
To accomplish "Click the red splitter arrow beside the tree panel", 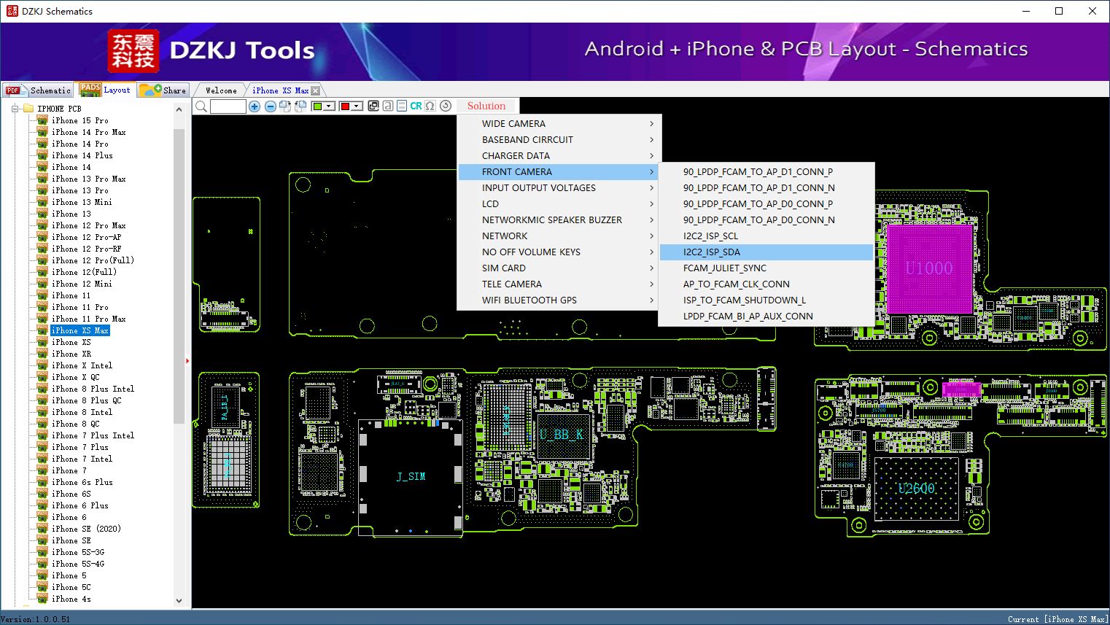I will (x=187, y=360).
